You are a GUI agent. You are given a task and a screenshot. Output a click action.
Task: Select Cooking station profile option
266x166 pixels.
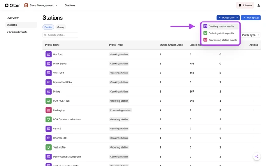pyautogui.click(x=221, y=27)
